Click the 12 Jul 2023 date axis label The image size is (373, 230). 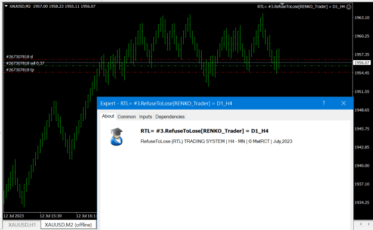coord(14,216)
